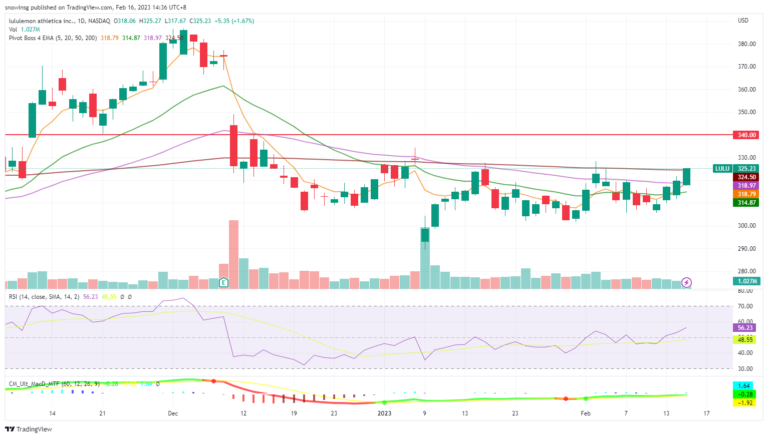Select the orange 318.79 EMA label

point(746,194)
